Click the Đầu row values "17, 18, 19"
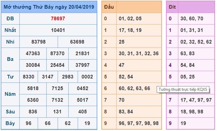Image resolution: width=217 pixels, height=131 pixels. 130,30
